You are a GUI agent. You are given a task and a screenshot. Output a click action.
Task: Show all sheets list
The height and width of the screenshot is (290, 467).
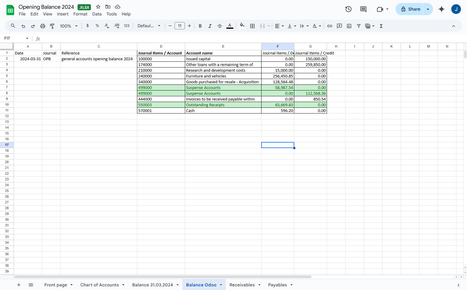(31, 285)
